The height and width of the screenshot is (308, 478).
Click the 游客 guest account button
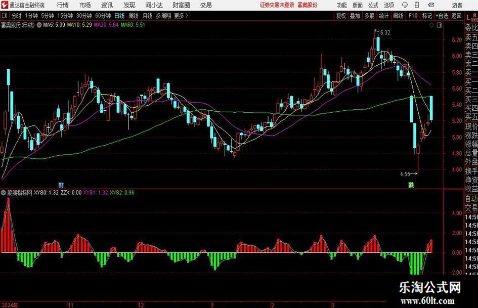[x=457, y=5]
